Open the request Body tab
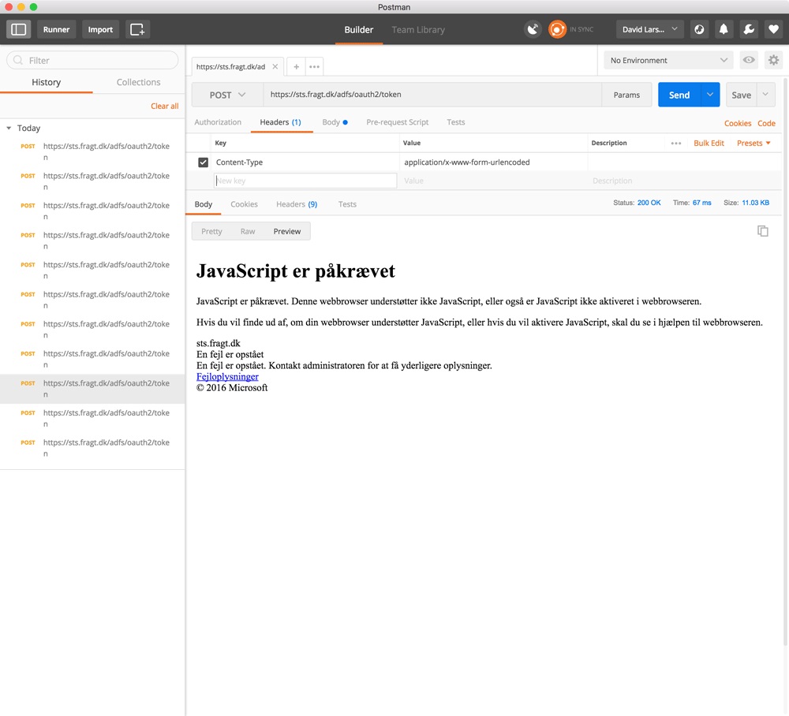Screen dimensions: 789x716 coord(335,122)
